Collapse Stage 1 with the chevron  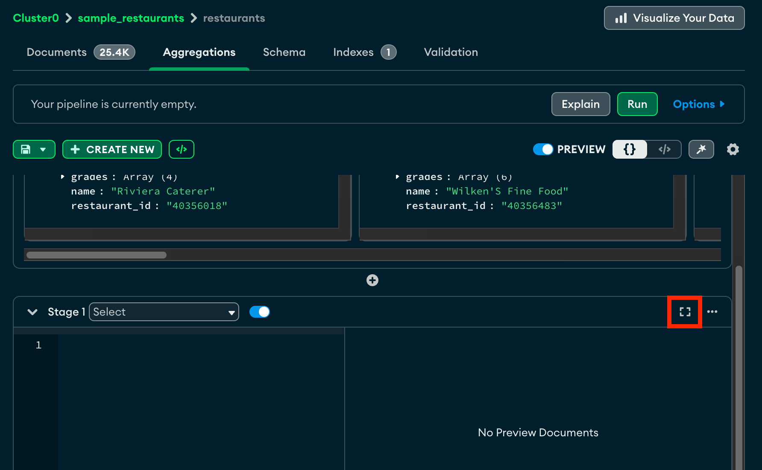pyautogui.click(x=32, y=312)
